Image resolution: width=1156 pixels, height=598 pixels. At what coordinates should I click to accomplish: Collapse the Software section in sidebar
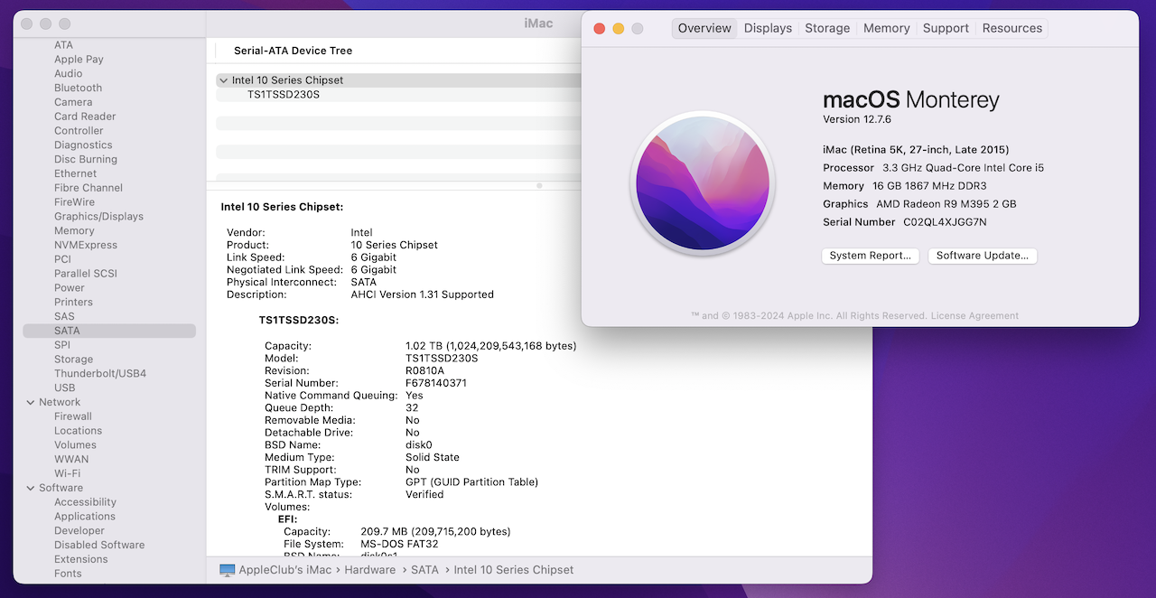point(30,488)
